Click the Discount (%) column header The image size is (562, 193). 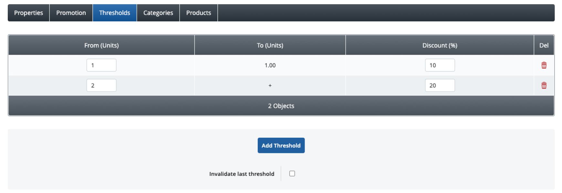click(440, 46)
